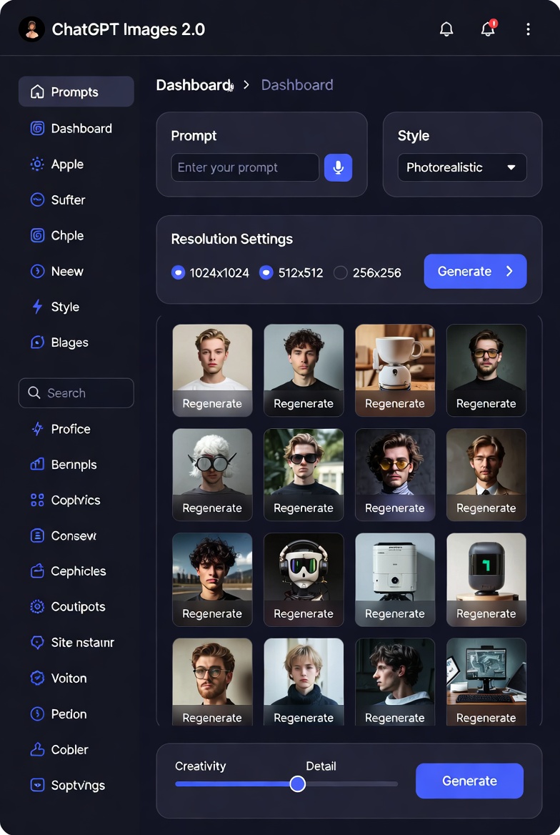Click the Creativity label
This screenshot has width=560, height=835.
click(201, 766)
